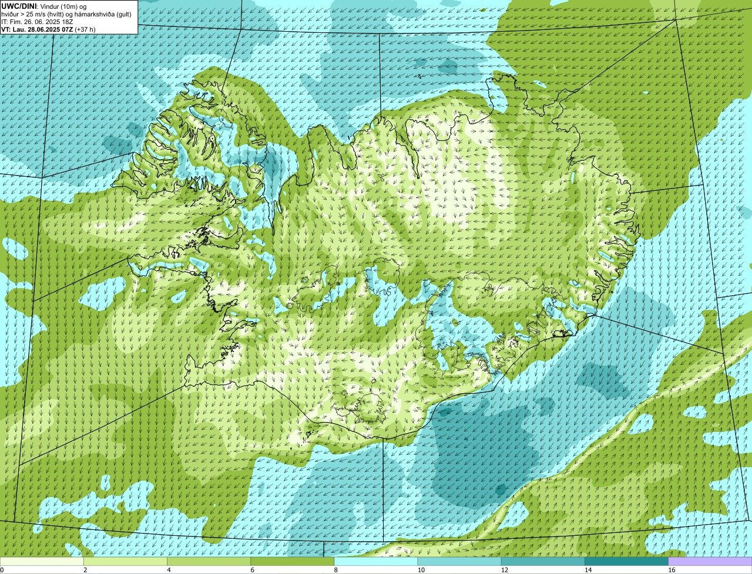Click the '12' tick label on the scale
Screen dimensions: 752x574
pos(504,570)
